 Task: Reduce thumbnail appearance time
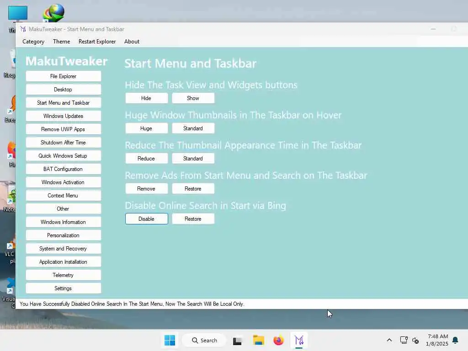[x=146, y=159]
